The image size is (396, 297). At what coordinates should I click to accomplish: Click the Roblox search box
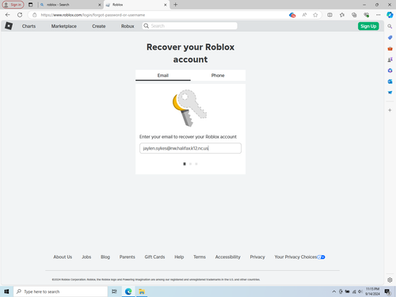coord(189,26)
